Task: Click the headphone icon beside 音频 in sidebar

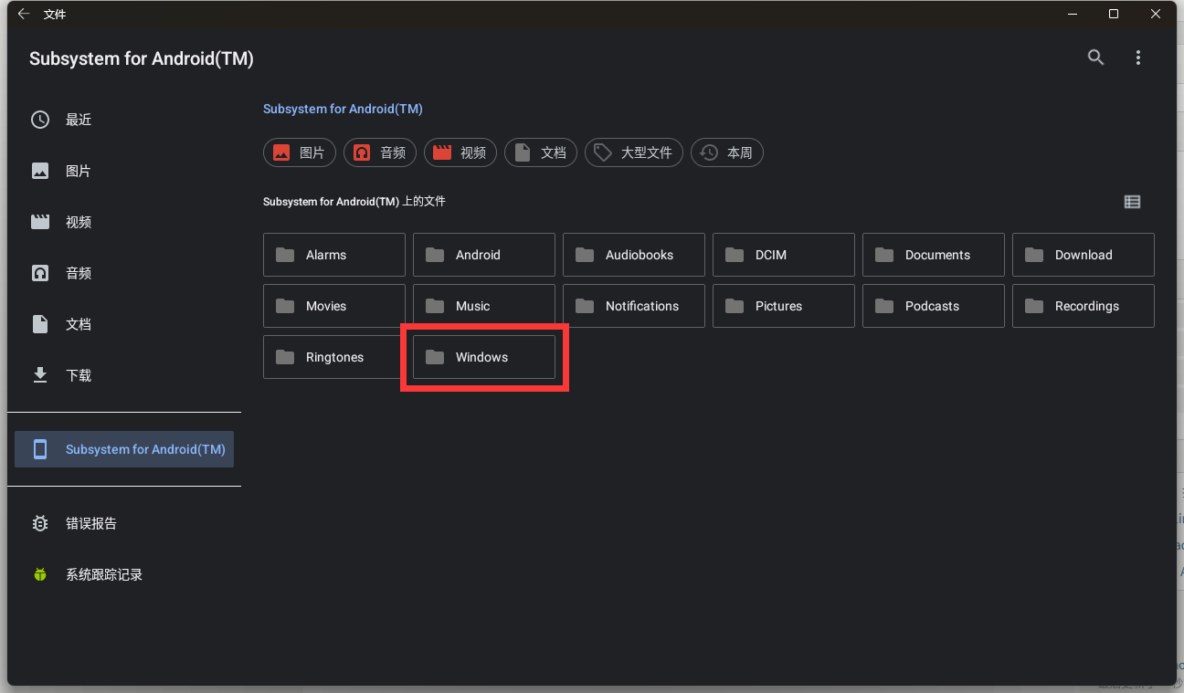Action: click(x=40, y=273)
